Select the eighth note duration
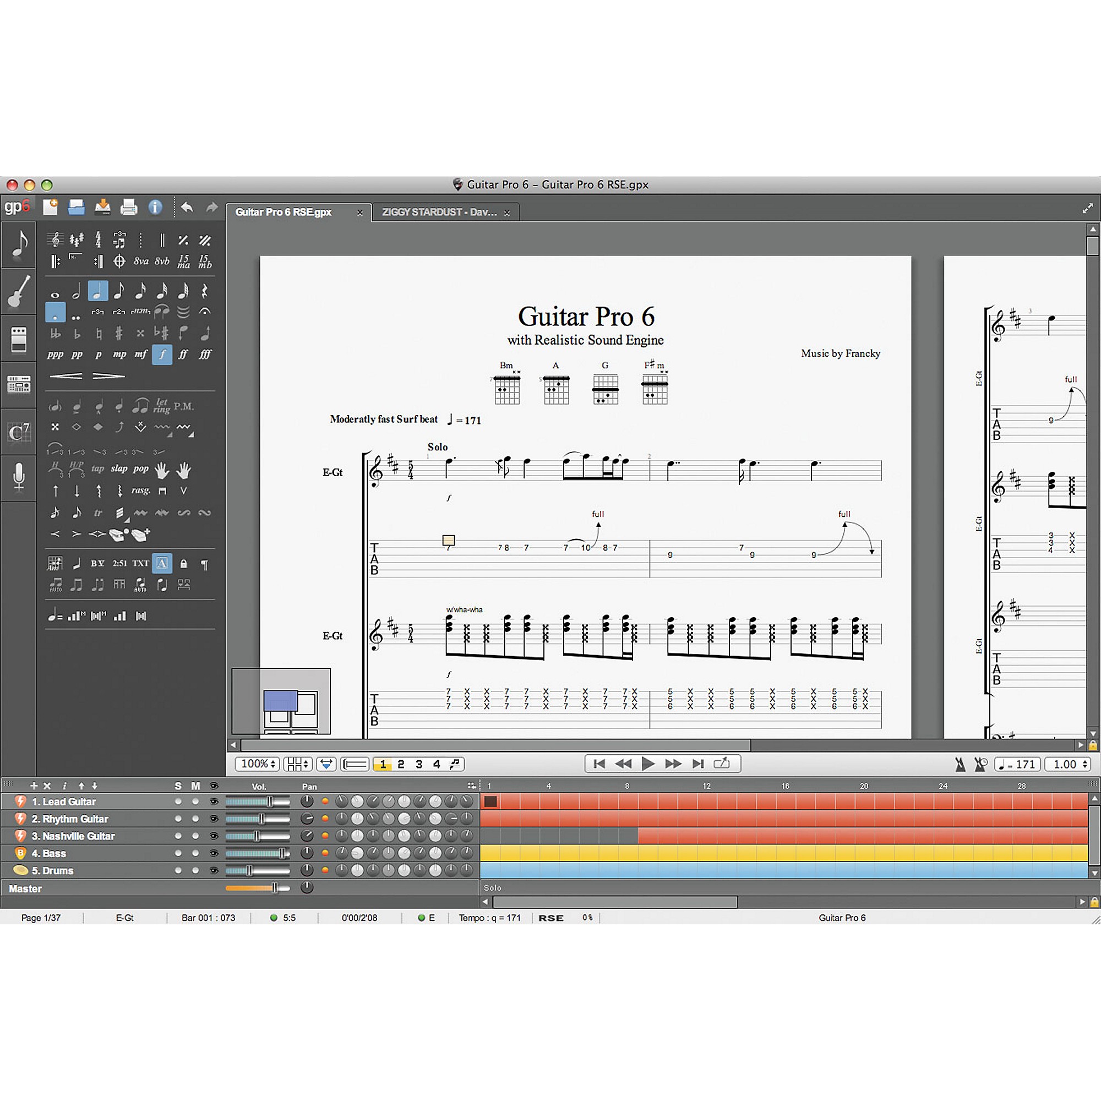The image size is (1101, 1101). coord(119,291)
